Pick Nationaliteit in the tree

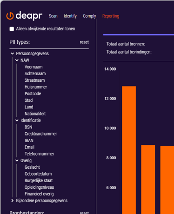35,114
